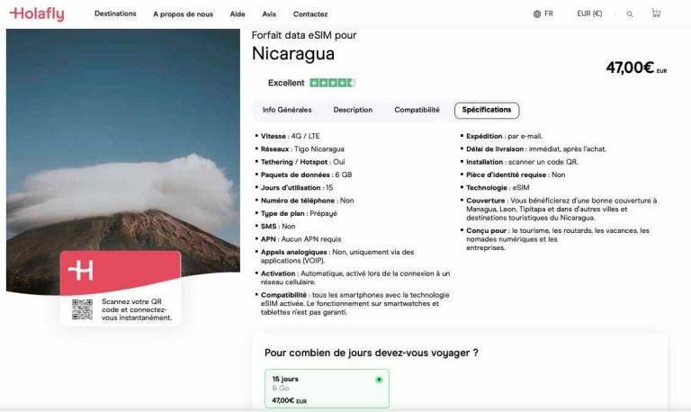Screen dimensions: 691x412
Task: Open the shopping cart icon
Action: coord(656,13)
